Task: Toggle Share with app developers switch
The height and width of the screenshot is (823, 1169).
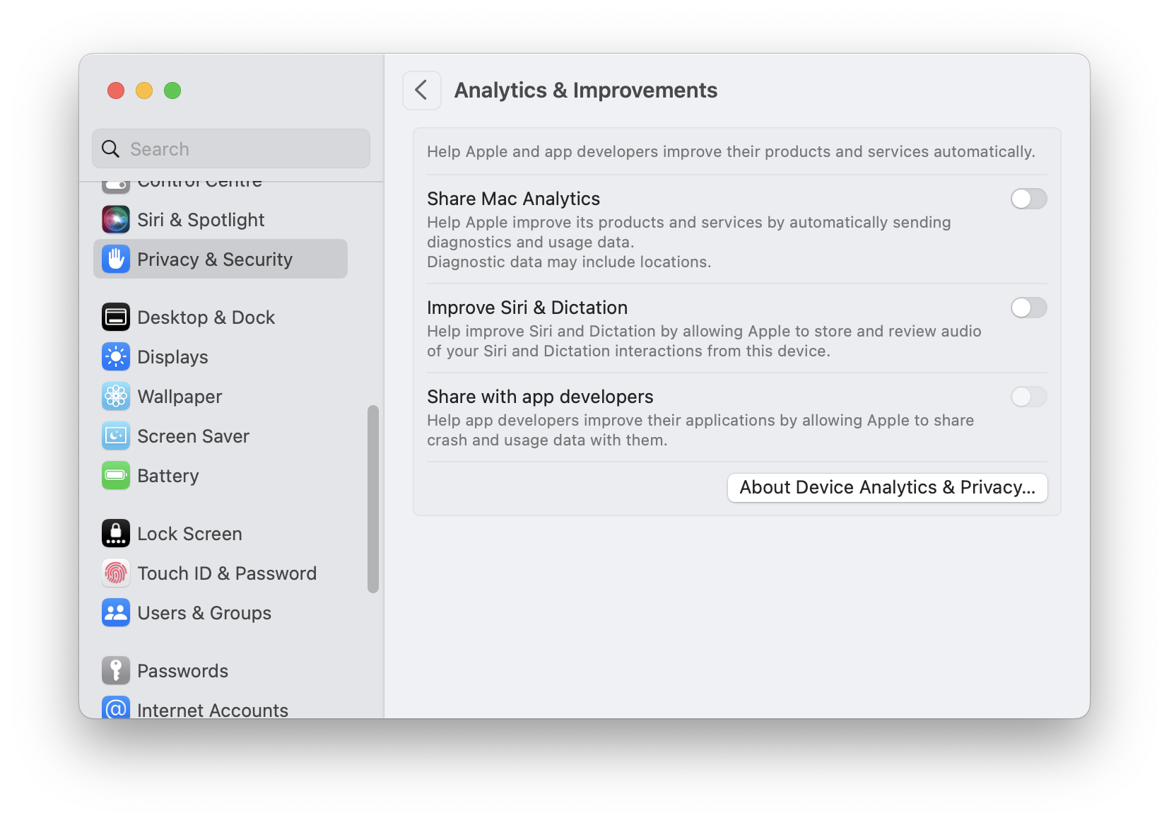Action: coord(1028,397)
